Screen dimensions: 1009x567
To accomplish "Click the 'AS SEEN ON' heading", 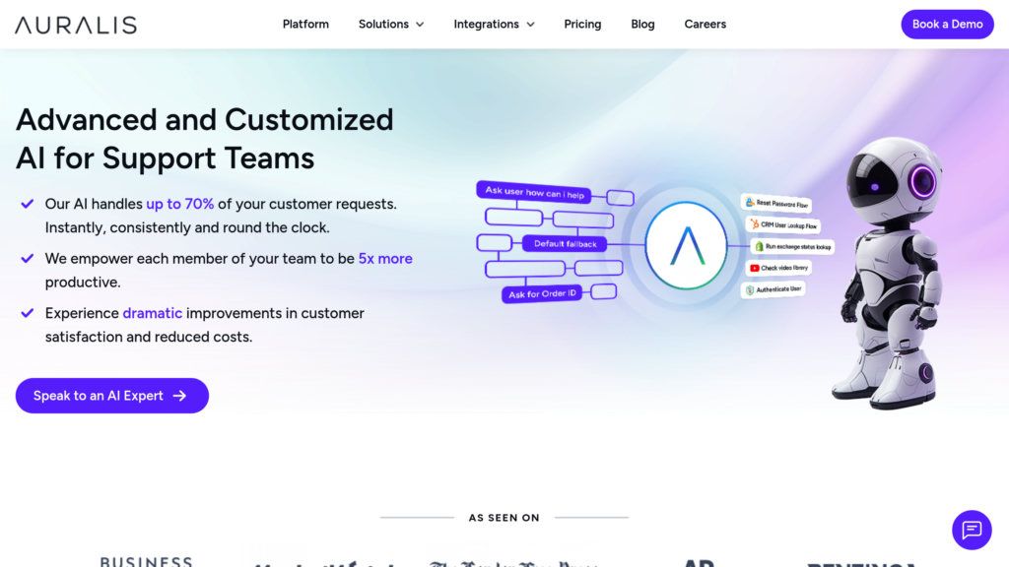I will 504,518.
